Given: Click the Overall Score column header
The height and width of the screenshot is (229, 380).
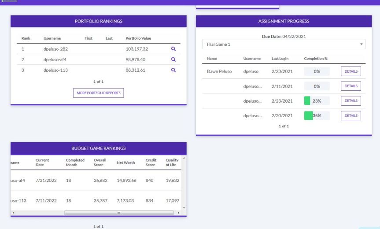Looking at the screenshot, I should [x=99, y=162].
